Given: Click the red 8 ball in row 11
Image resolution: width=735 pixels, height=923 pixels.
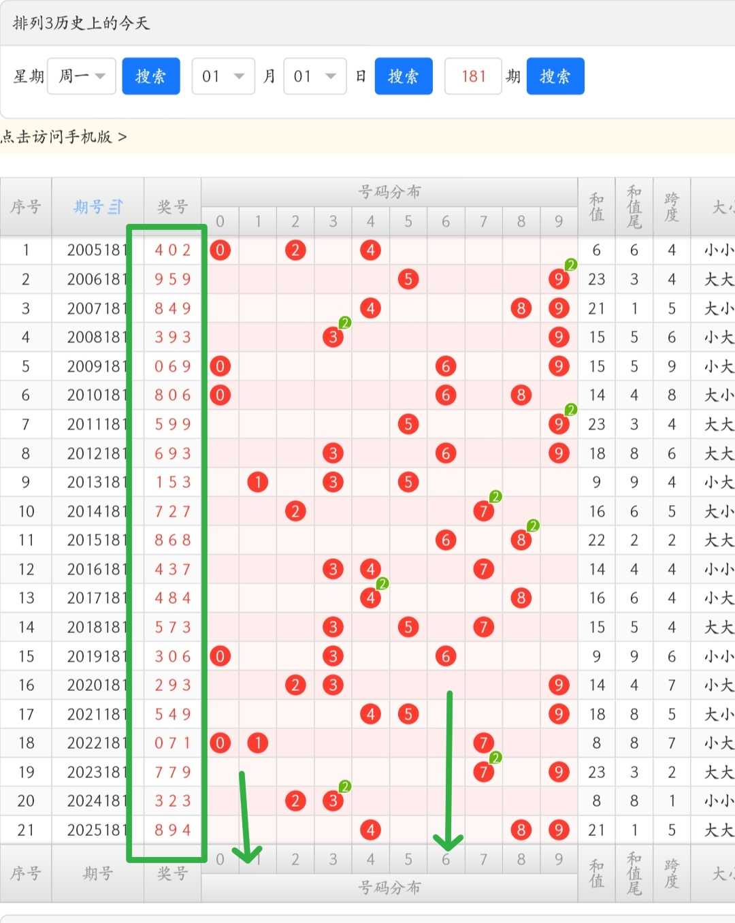Looking at the screenshot, I should pos(521,540).
